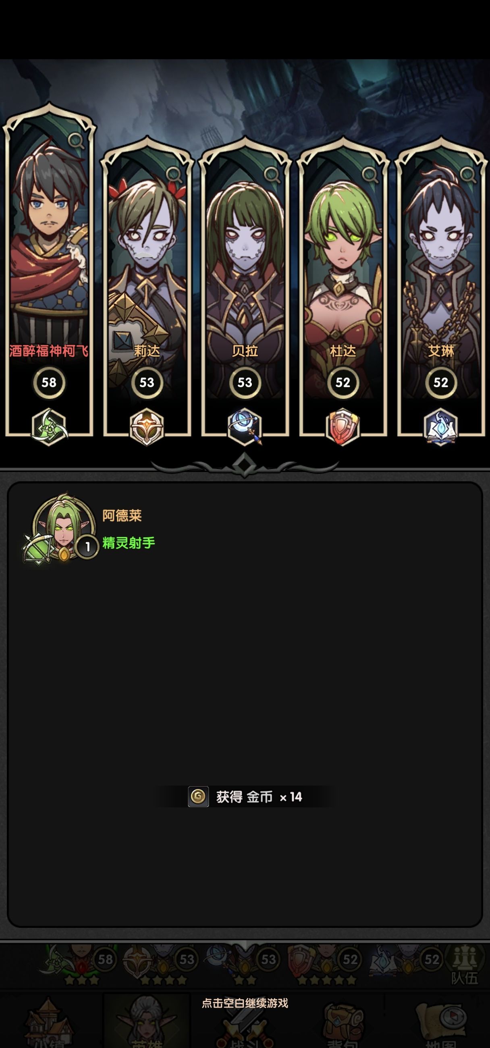Click the level 58 badge on 酒醉福神柯飞
Screen dimensions: 490x1048
coord(49,383)
